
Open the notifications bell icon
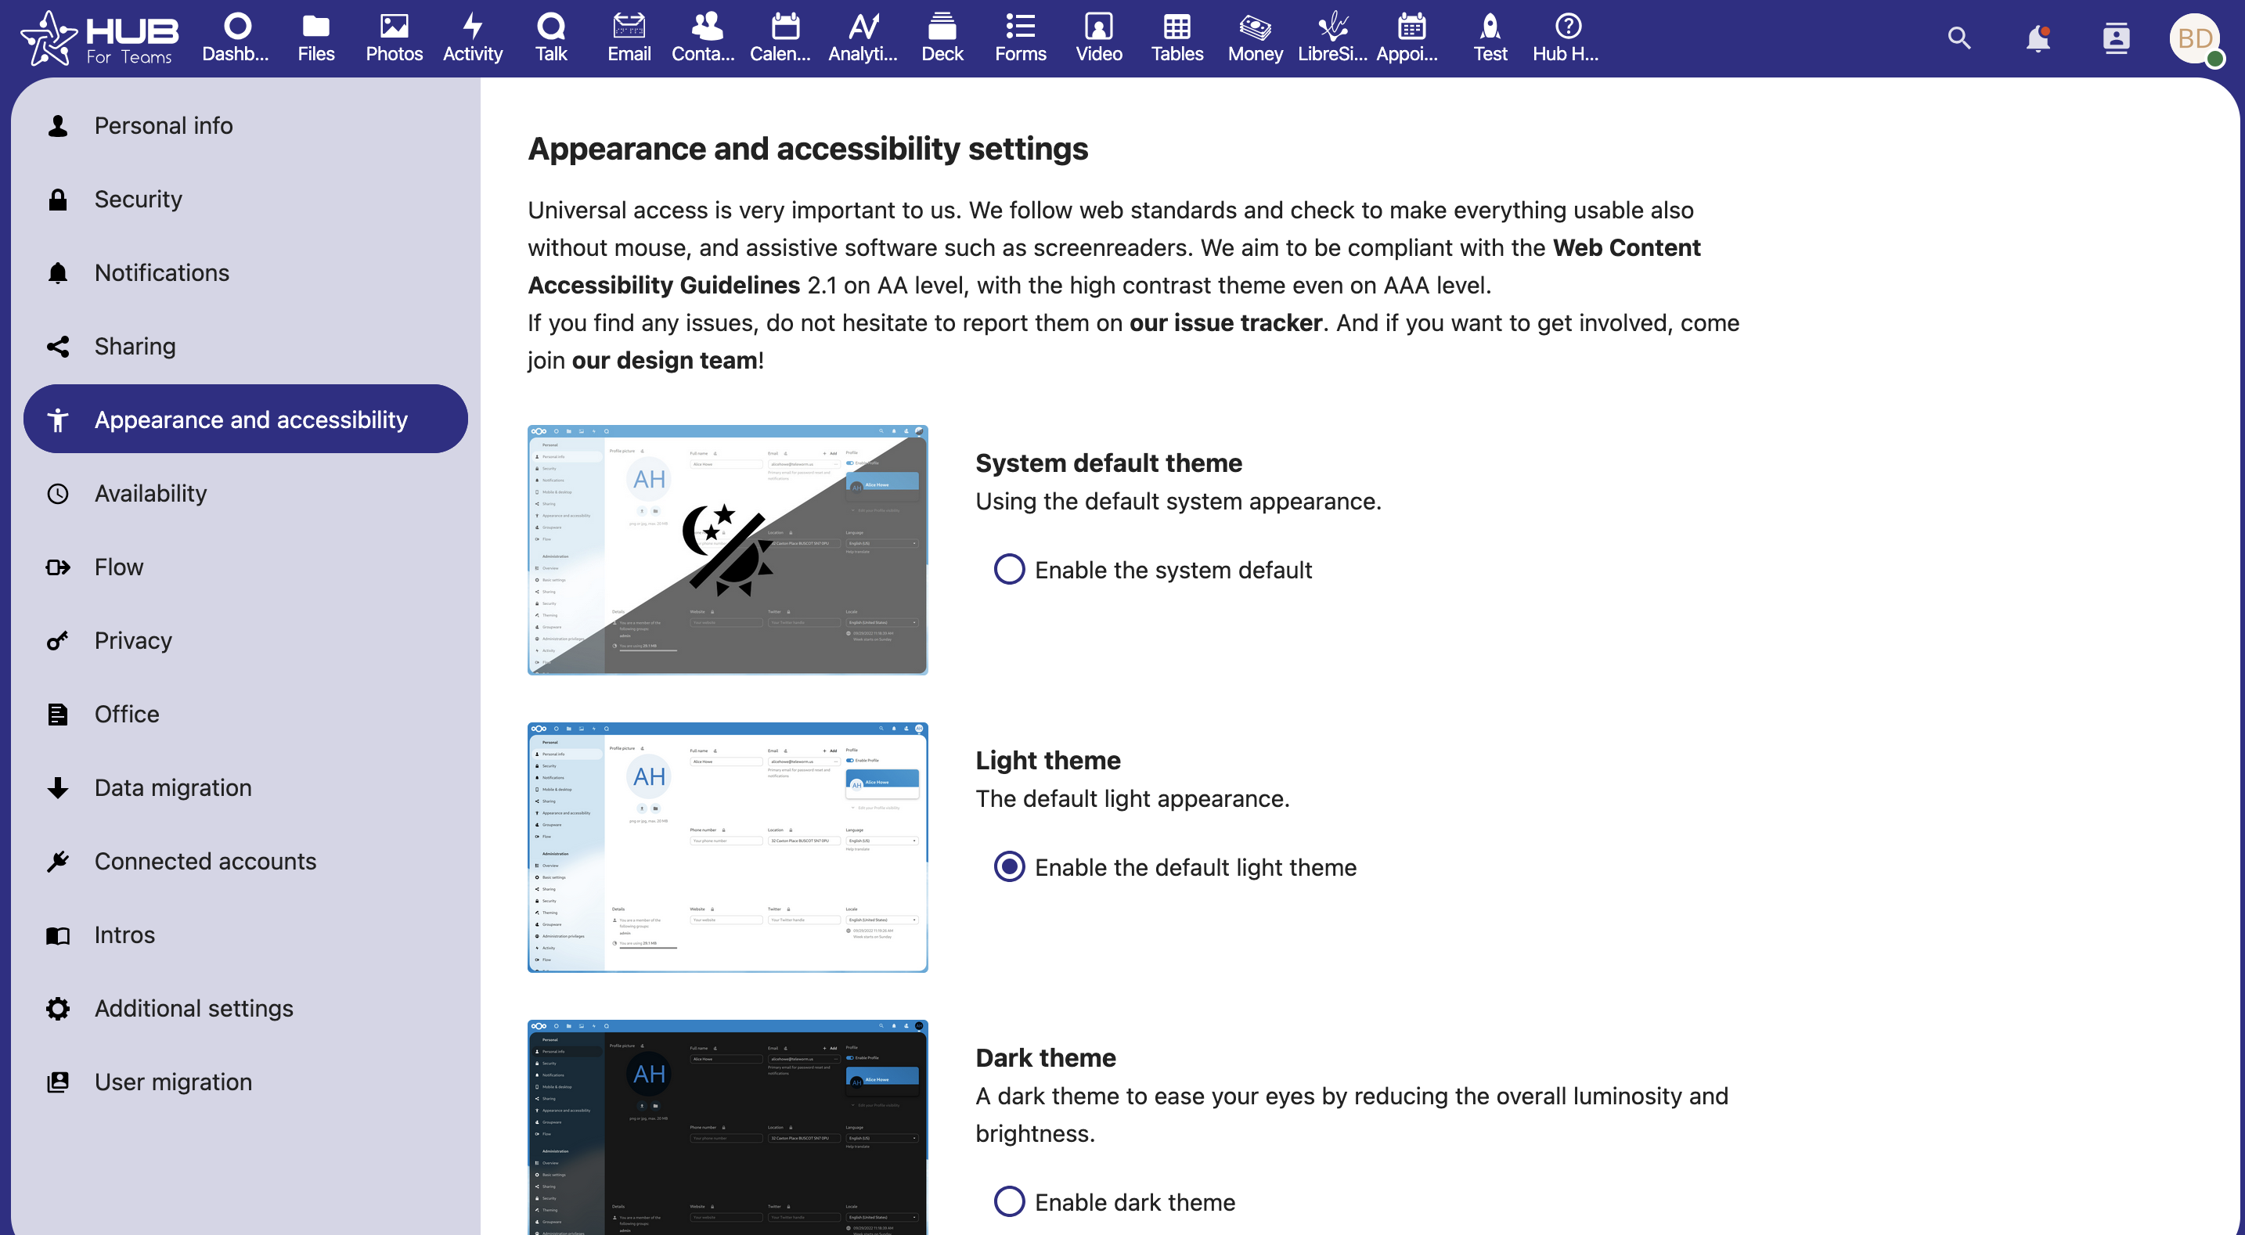2038,38
